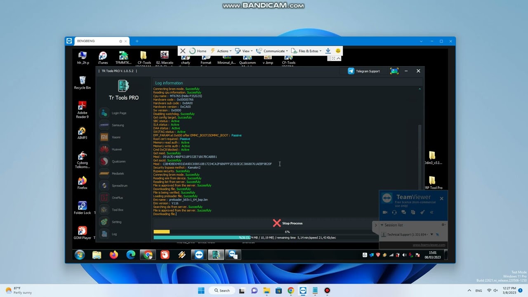Favorite the BENGBENG tab star

click(x=120, y=41)
